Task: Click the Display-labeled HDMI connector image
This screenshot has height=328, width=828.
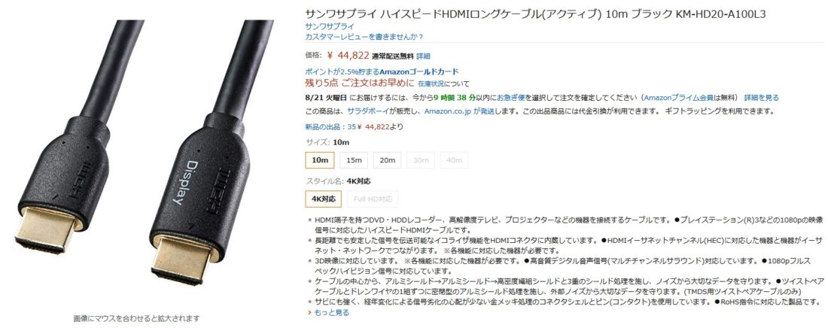Action: (212, 159)
